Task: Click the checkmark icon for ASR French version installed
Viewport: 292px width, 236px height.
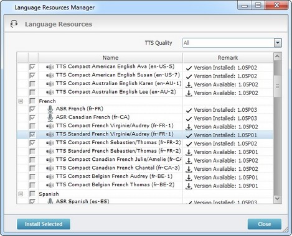Action: coord(189,111)
